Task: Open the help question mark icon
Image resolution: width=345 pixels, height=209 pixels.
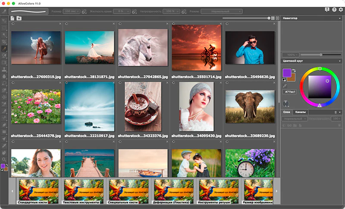Action: [334, 9]
